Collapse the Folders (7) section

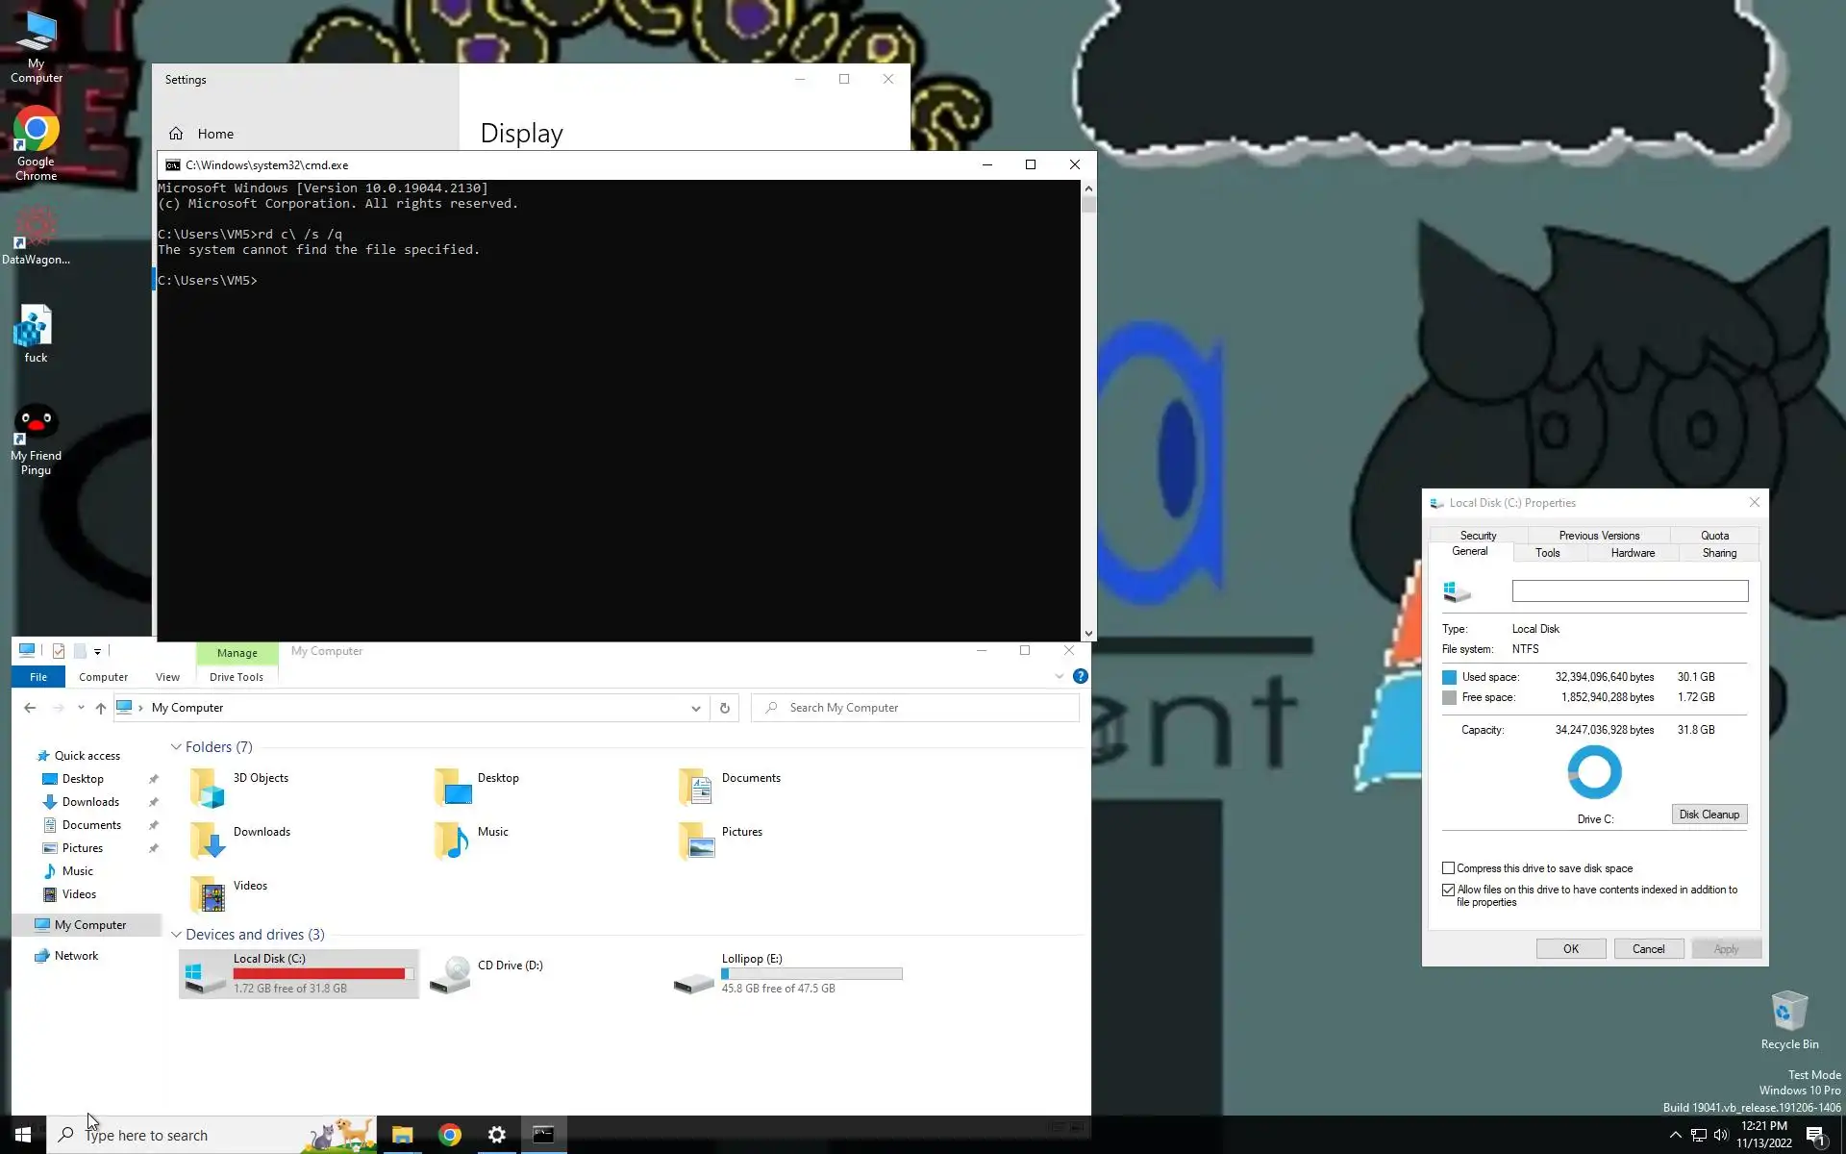pyautogui.click(x=176, y=747)
